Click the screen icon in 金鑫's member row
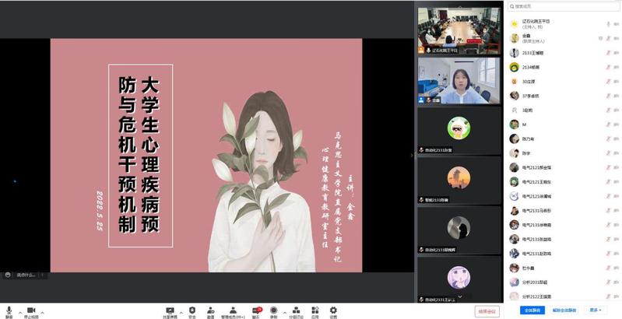 click(x=600, y=38)
